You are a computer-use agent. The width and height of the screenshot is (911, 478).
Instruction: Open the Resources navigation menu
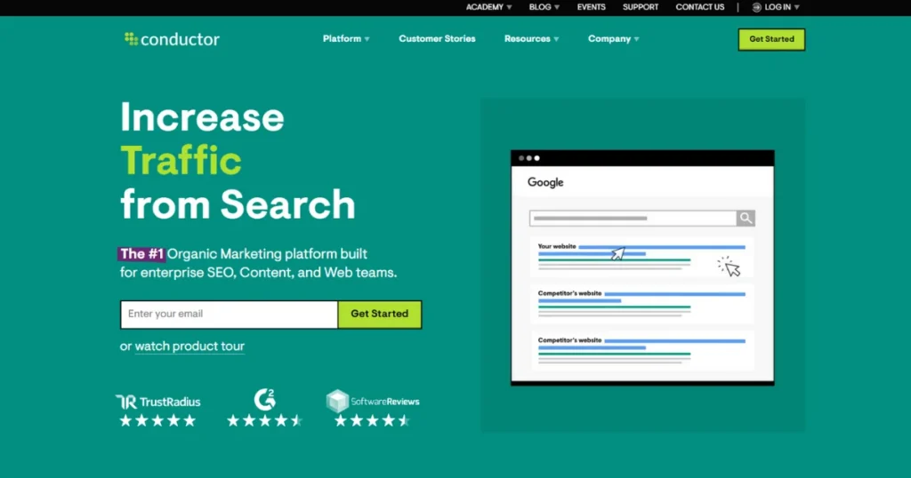532,39
